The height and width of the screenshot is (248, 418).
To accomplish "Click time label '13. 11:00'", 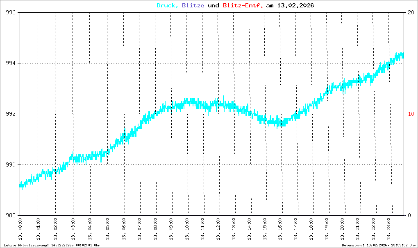I will [x=203, y=229].
